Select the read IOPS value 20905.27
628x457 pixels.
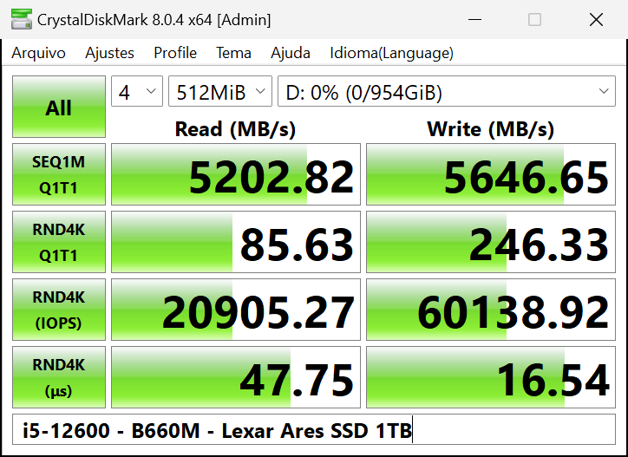(236, 310)
